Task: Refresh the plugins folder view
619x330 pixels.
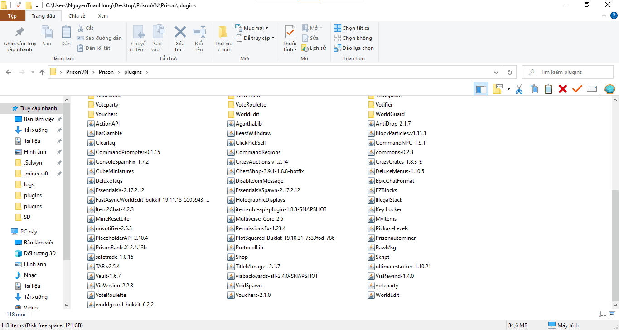Action: [x=510, y=72]
